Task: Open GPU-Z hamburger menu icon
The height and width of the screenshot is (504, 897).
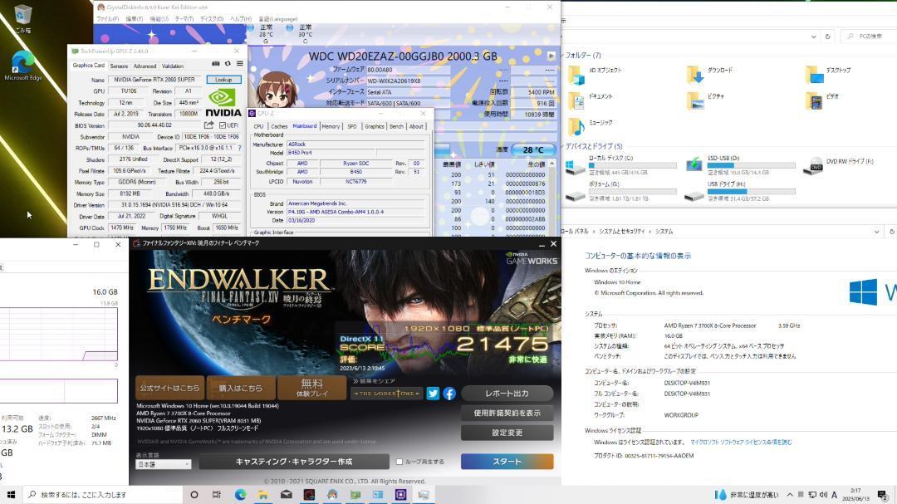Action: click(240, 64)
